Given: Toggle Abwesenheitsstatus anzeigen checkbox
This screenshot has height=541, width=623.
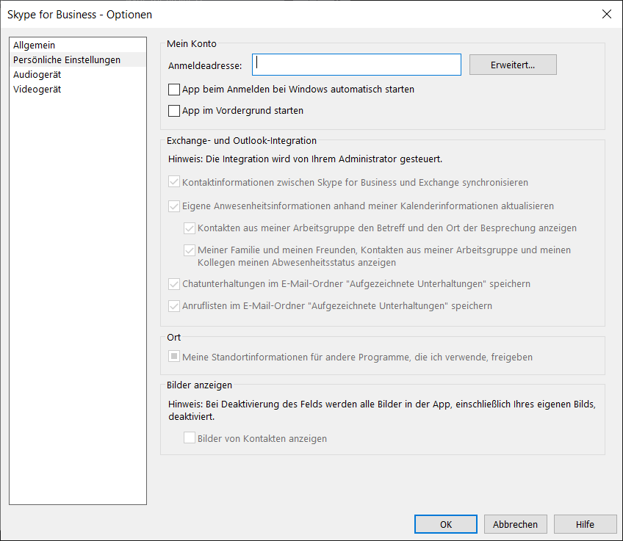Looking at the screenshot, I should tap(190, 250).
